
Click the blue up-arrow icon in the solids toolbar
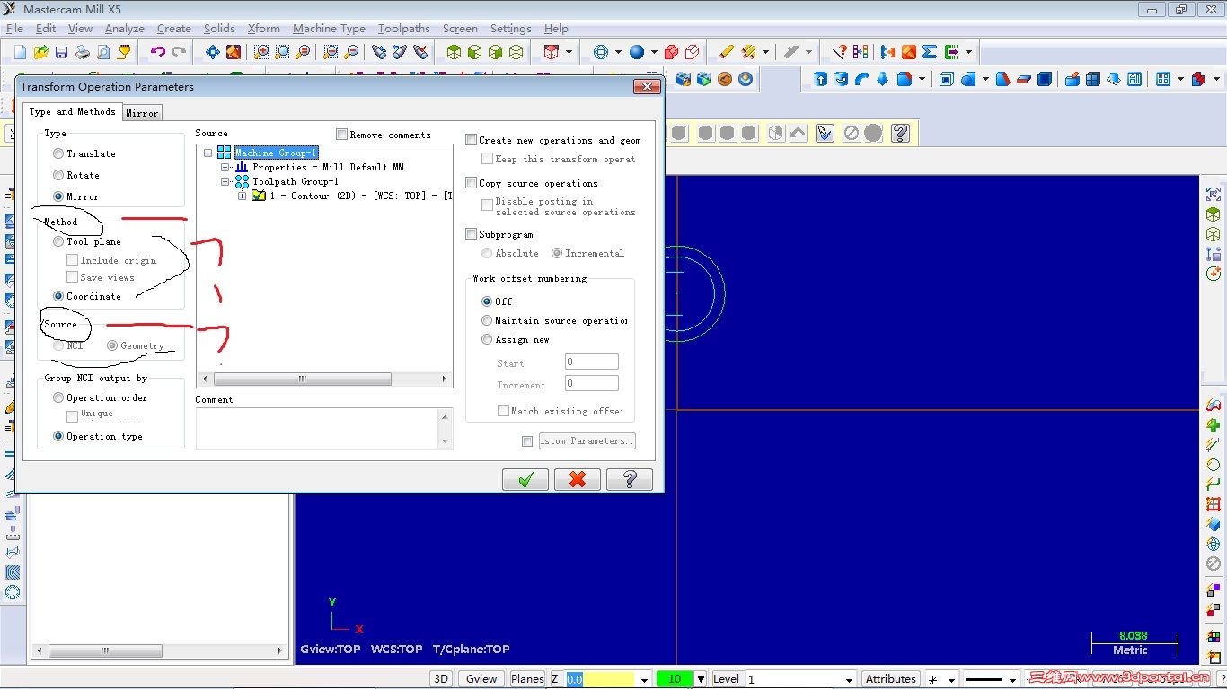pos(821,79)
